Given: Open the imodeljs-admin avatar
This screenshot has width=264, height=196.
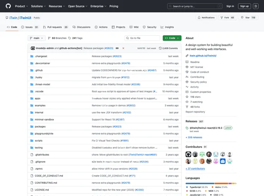Looking at the screenshot, I should (x=33, y=48).
